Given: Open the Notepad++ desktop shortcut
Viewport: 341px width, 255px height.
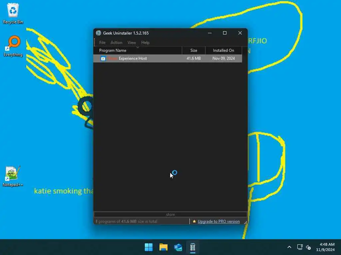Looking at the screenshot, I should point(13,176).
